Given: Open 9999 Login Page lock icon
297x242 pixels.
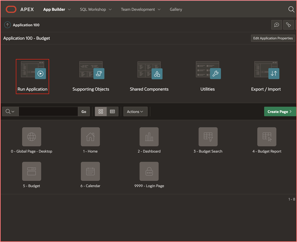Looking at the screenshot, I should click(149, 171).
